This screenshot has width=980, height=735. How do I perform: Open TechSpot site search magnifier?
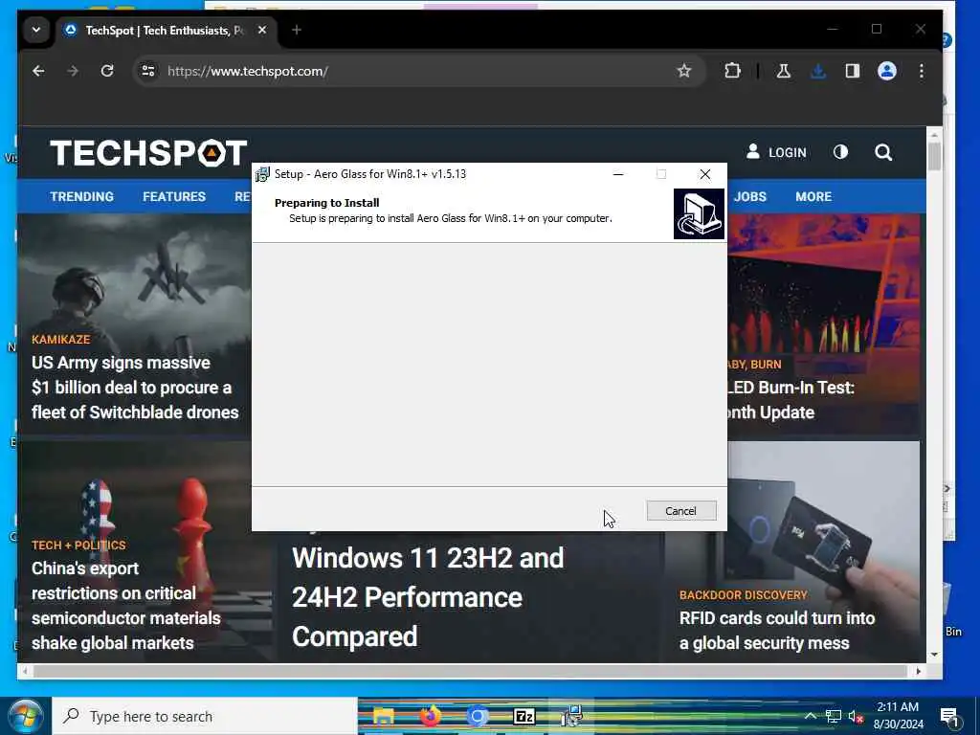point(883,152)
